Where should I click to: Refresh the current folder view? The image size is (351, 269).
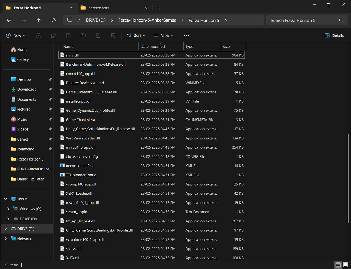[54, 20]
